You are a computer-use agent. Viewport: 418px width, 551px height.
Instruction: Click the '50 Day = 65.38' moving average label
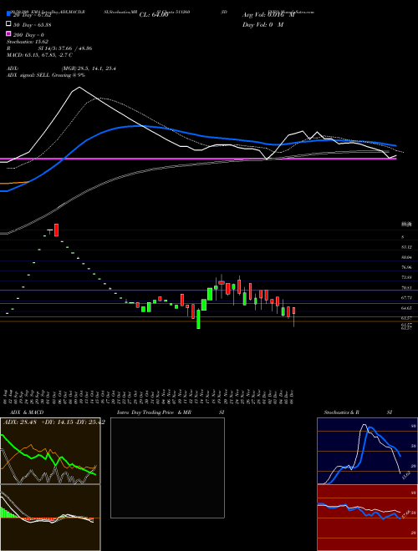[32, 25]
